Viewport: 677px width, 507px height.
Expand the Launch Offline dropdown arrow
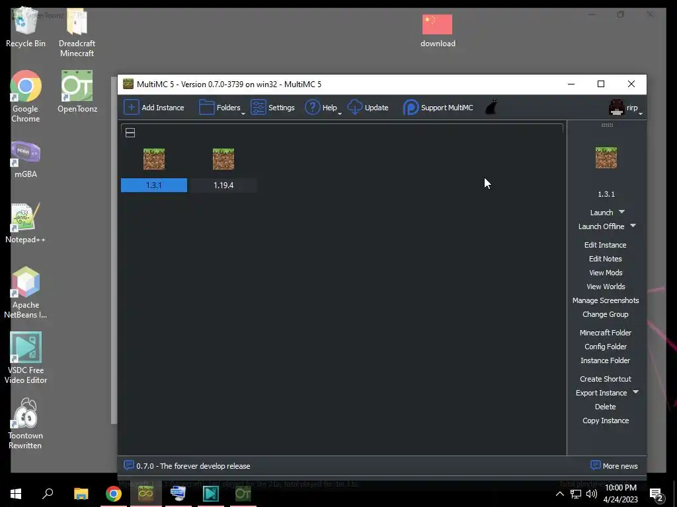point(633,226)
